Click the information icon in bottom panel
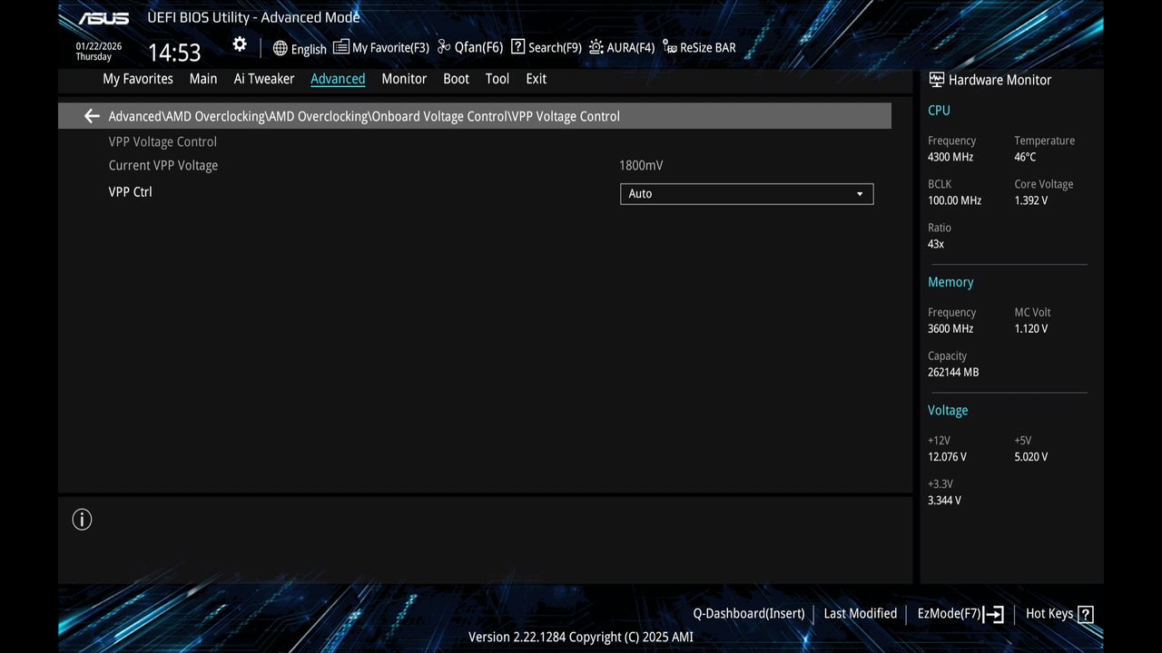Screen dimensions: 1162x653 pyautogui.click(x=82, y=519)
